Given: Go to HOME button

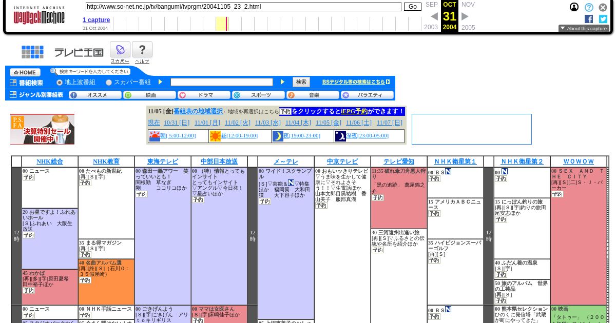Looking at the screenshot, I should tap(25, 72).
